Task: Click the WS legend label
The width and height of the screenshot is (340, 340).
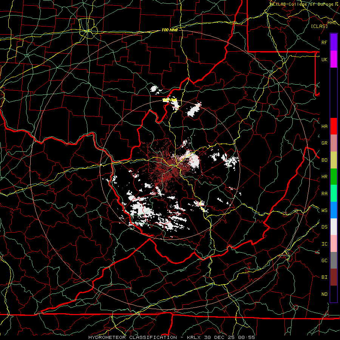Action: 324,210
